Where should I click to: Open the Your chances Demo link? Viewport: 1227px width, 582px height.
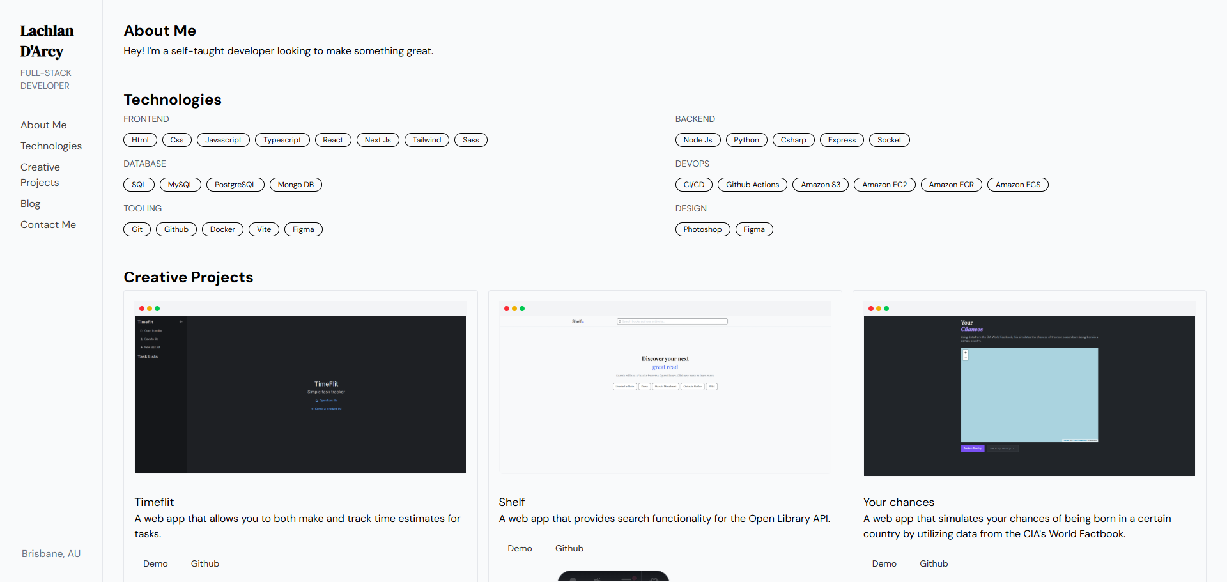(x=884, y=563)
